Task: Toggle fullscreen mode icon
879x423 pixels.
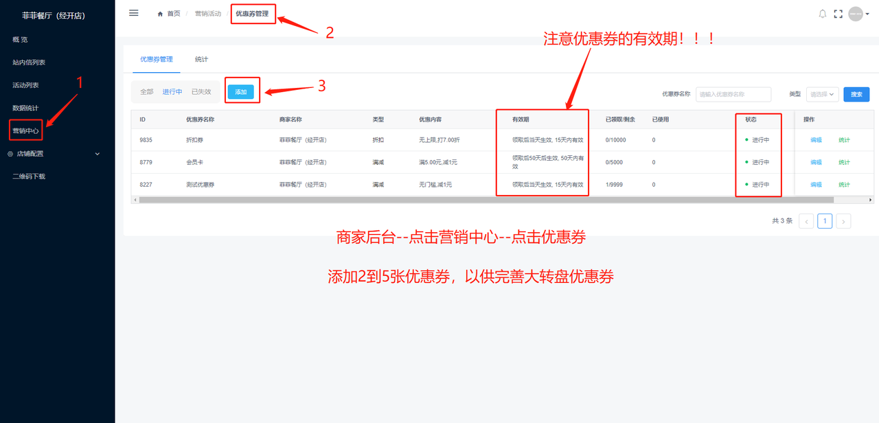Action: click(x=838, y=14)
